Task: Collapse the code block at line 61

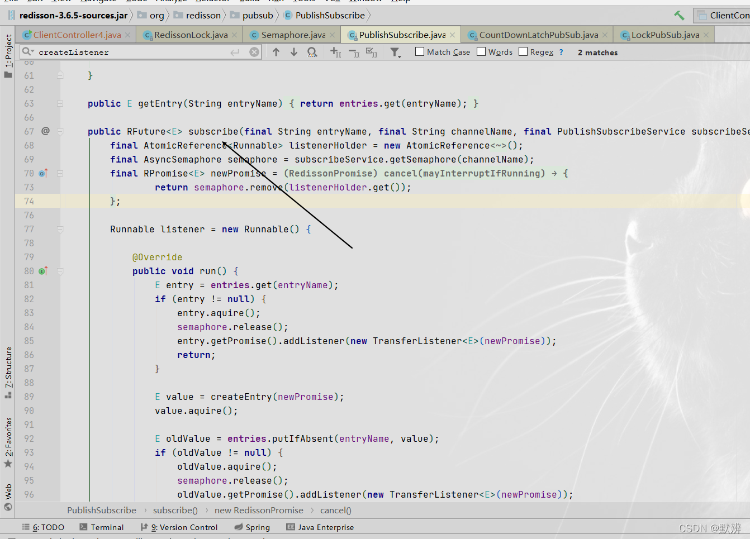Action: pyautogui.click(x=60, y=75)
